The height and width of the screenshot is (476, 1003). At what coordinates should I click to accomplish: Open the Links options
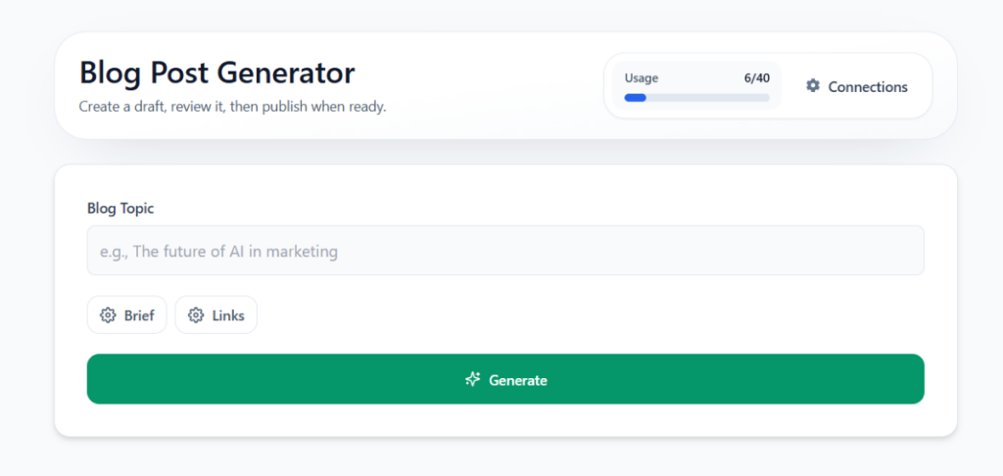coord(216,315)
